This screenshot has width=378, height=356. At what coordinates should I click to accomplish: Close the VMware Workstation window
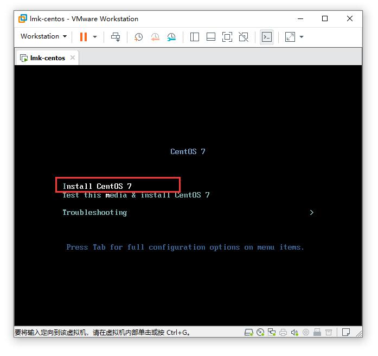(350, 18)
